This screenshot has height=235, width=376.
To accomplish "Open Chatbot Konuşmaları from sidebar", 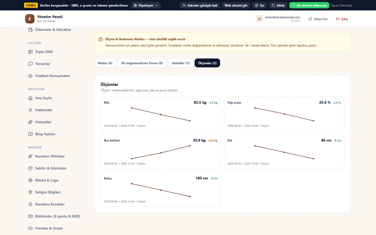I will [x=52, y=76].
